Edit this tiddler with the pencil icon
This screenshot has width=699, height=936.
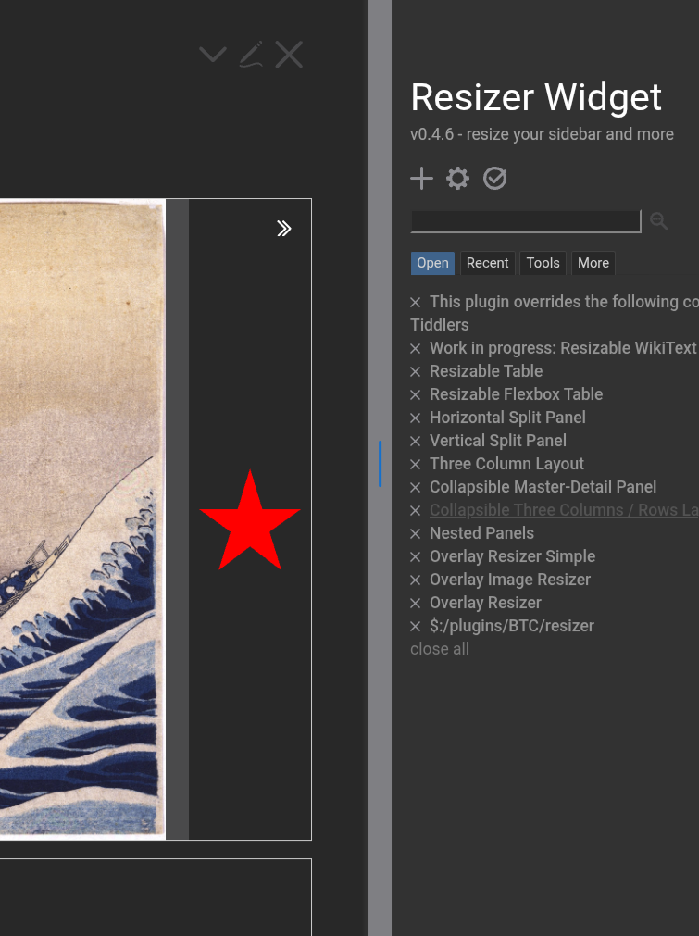251,55
